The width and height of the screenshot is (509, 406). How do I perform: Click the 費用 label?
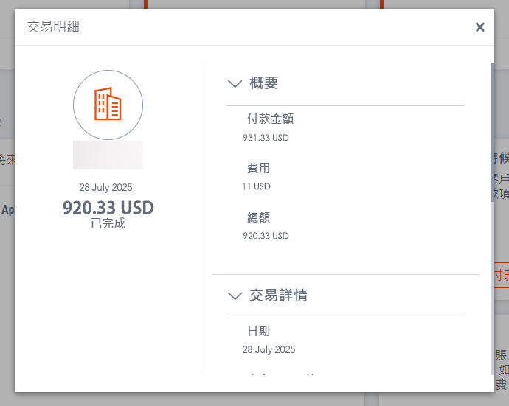pos(258,168)
